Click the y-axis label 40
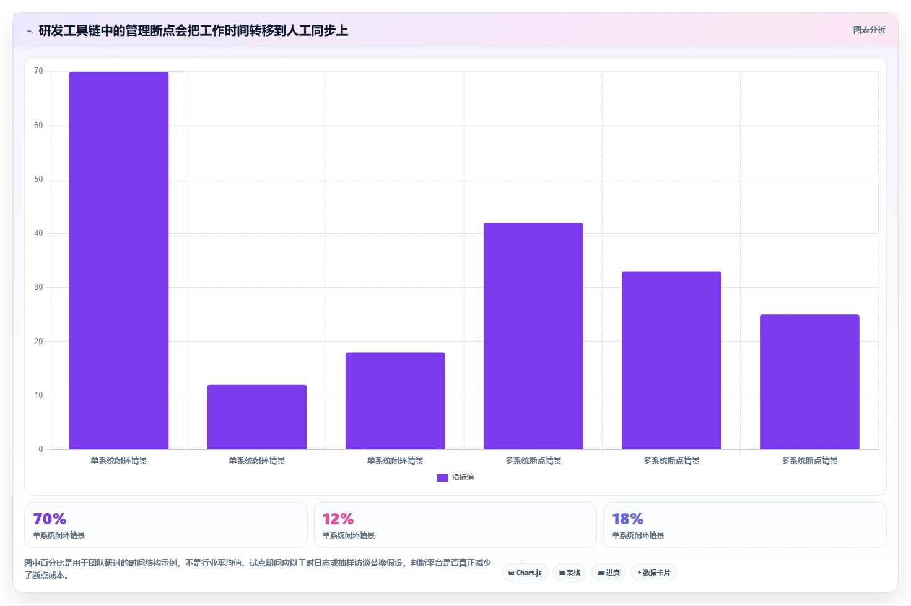The width and height of the screenshot is (911, 606). coord(38,233)
